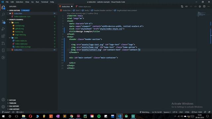Screen dimensions: 212x119
Task: Open the Edit menu
Action: click(12, 2)
